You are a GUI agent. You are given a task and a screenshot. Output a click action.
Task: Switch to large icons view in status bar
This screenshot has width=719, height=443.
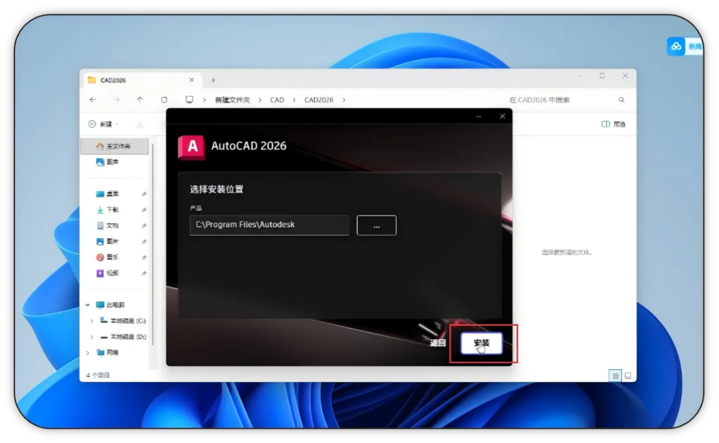[x=628, y=376]
